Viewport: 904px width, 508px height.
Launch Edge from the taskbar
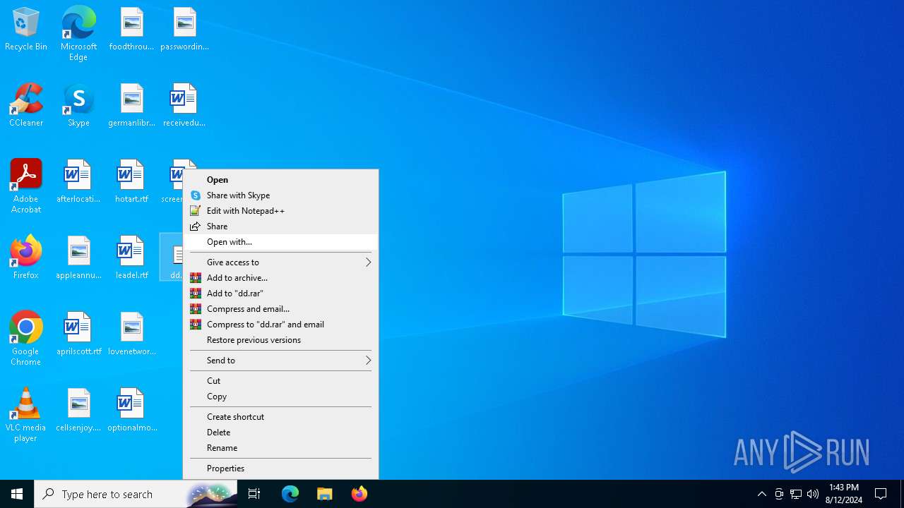click(x=290, y=494)
